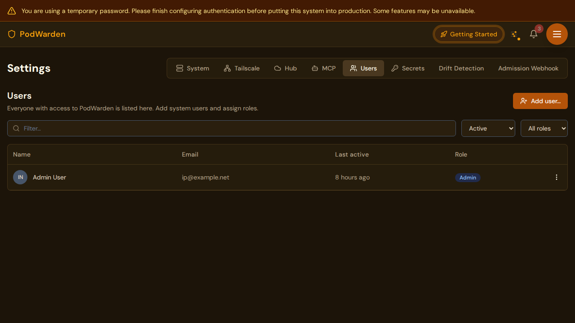Click the PodWarden shield logo
Screen dimensions: 575x323
(x=11, y=34)
